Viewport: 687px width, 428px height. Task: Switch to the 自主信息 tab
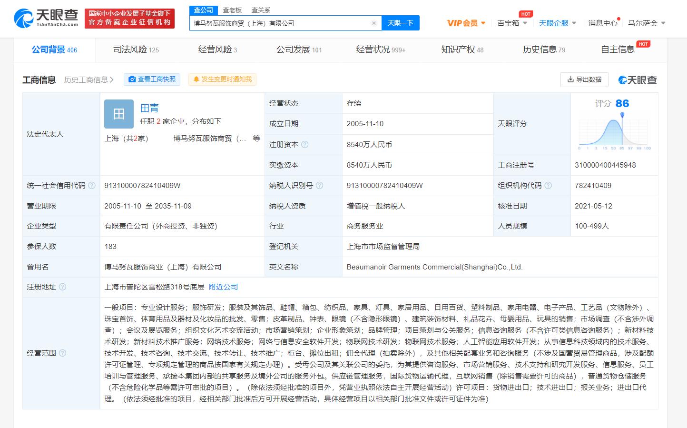(618, 50)
